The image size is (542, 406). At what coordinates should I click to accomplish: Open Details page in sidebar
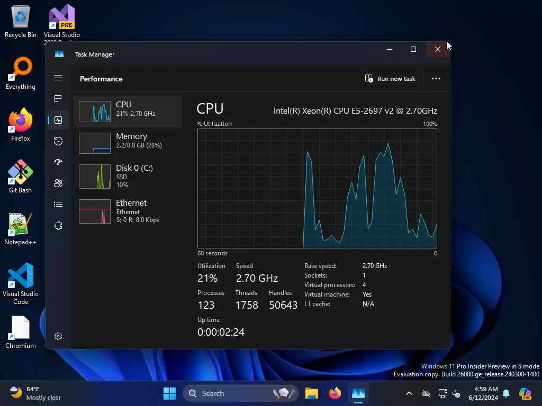(x=58, y=205)
